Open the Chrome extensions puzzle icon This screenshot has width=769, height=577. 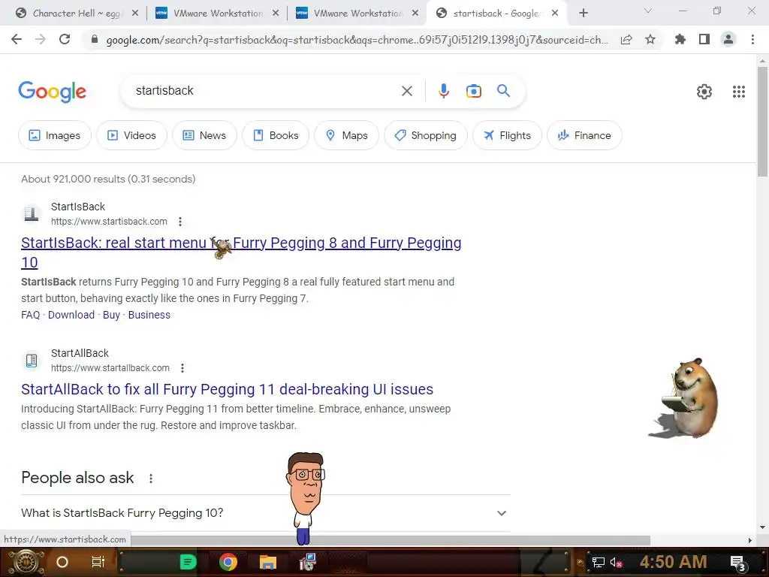680,39
